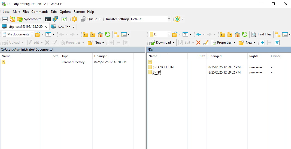Click the remote view style calendar icon

point(285,34)
